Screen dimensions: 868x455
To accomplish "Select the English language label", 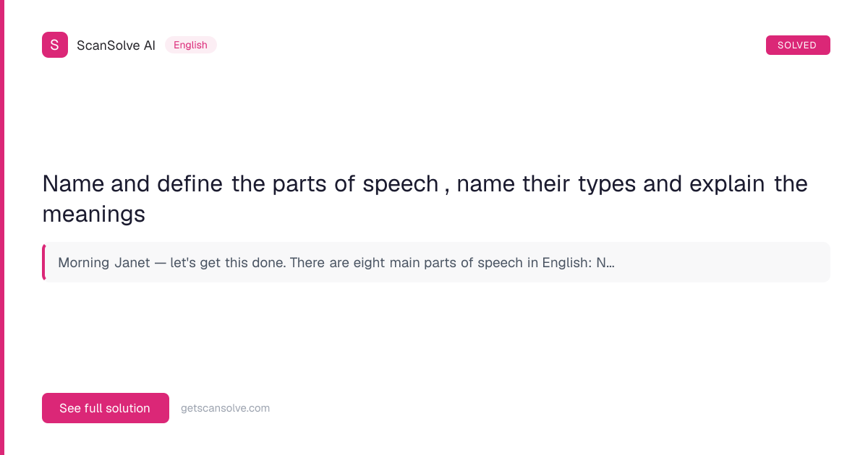I will tap(190, 45).
